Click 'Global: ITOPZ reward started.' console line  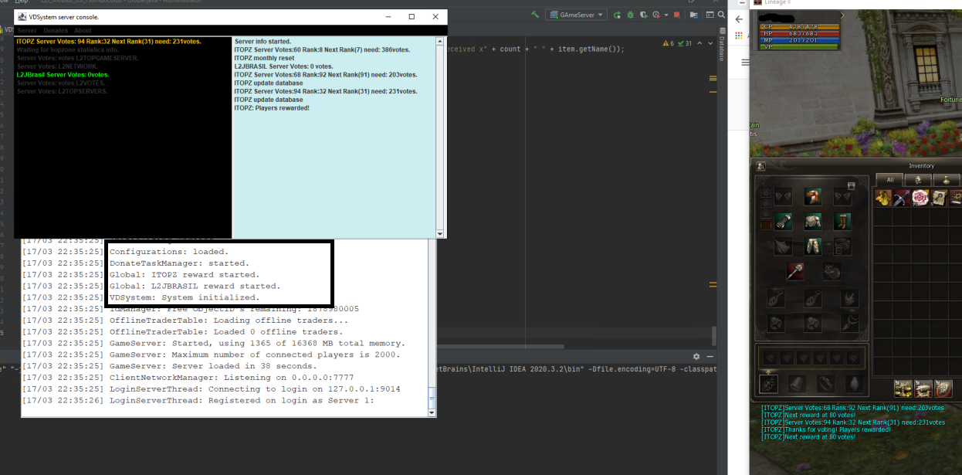coord(185,274)
